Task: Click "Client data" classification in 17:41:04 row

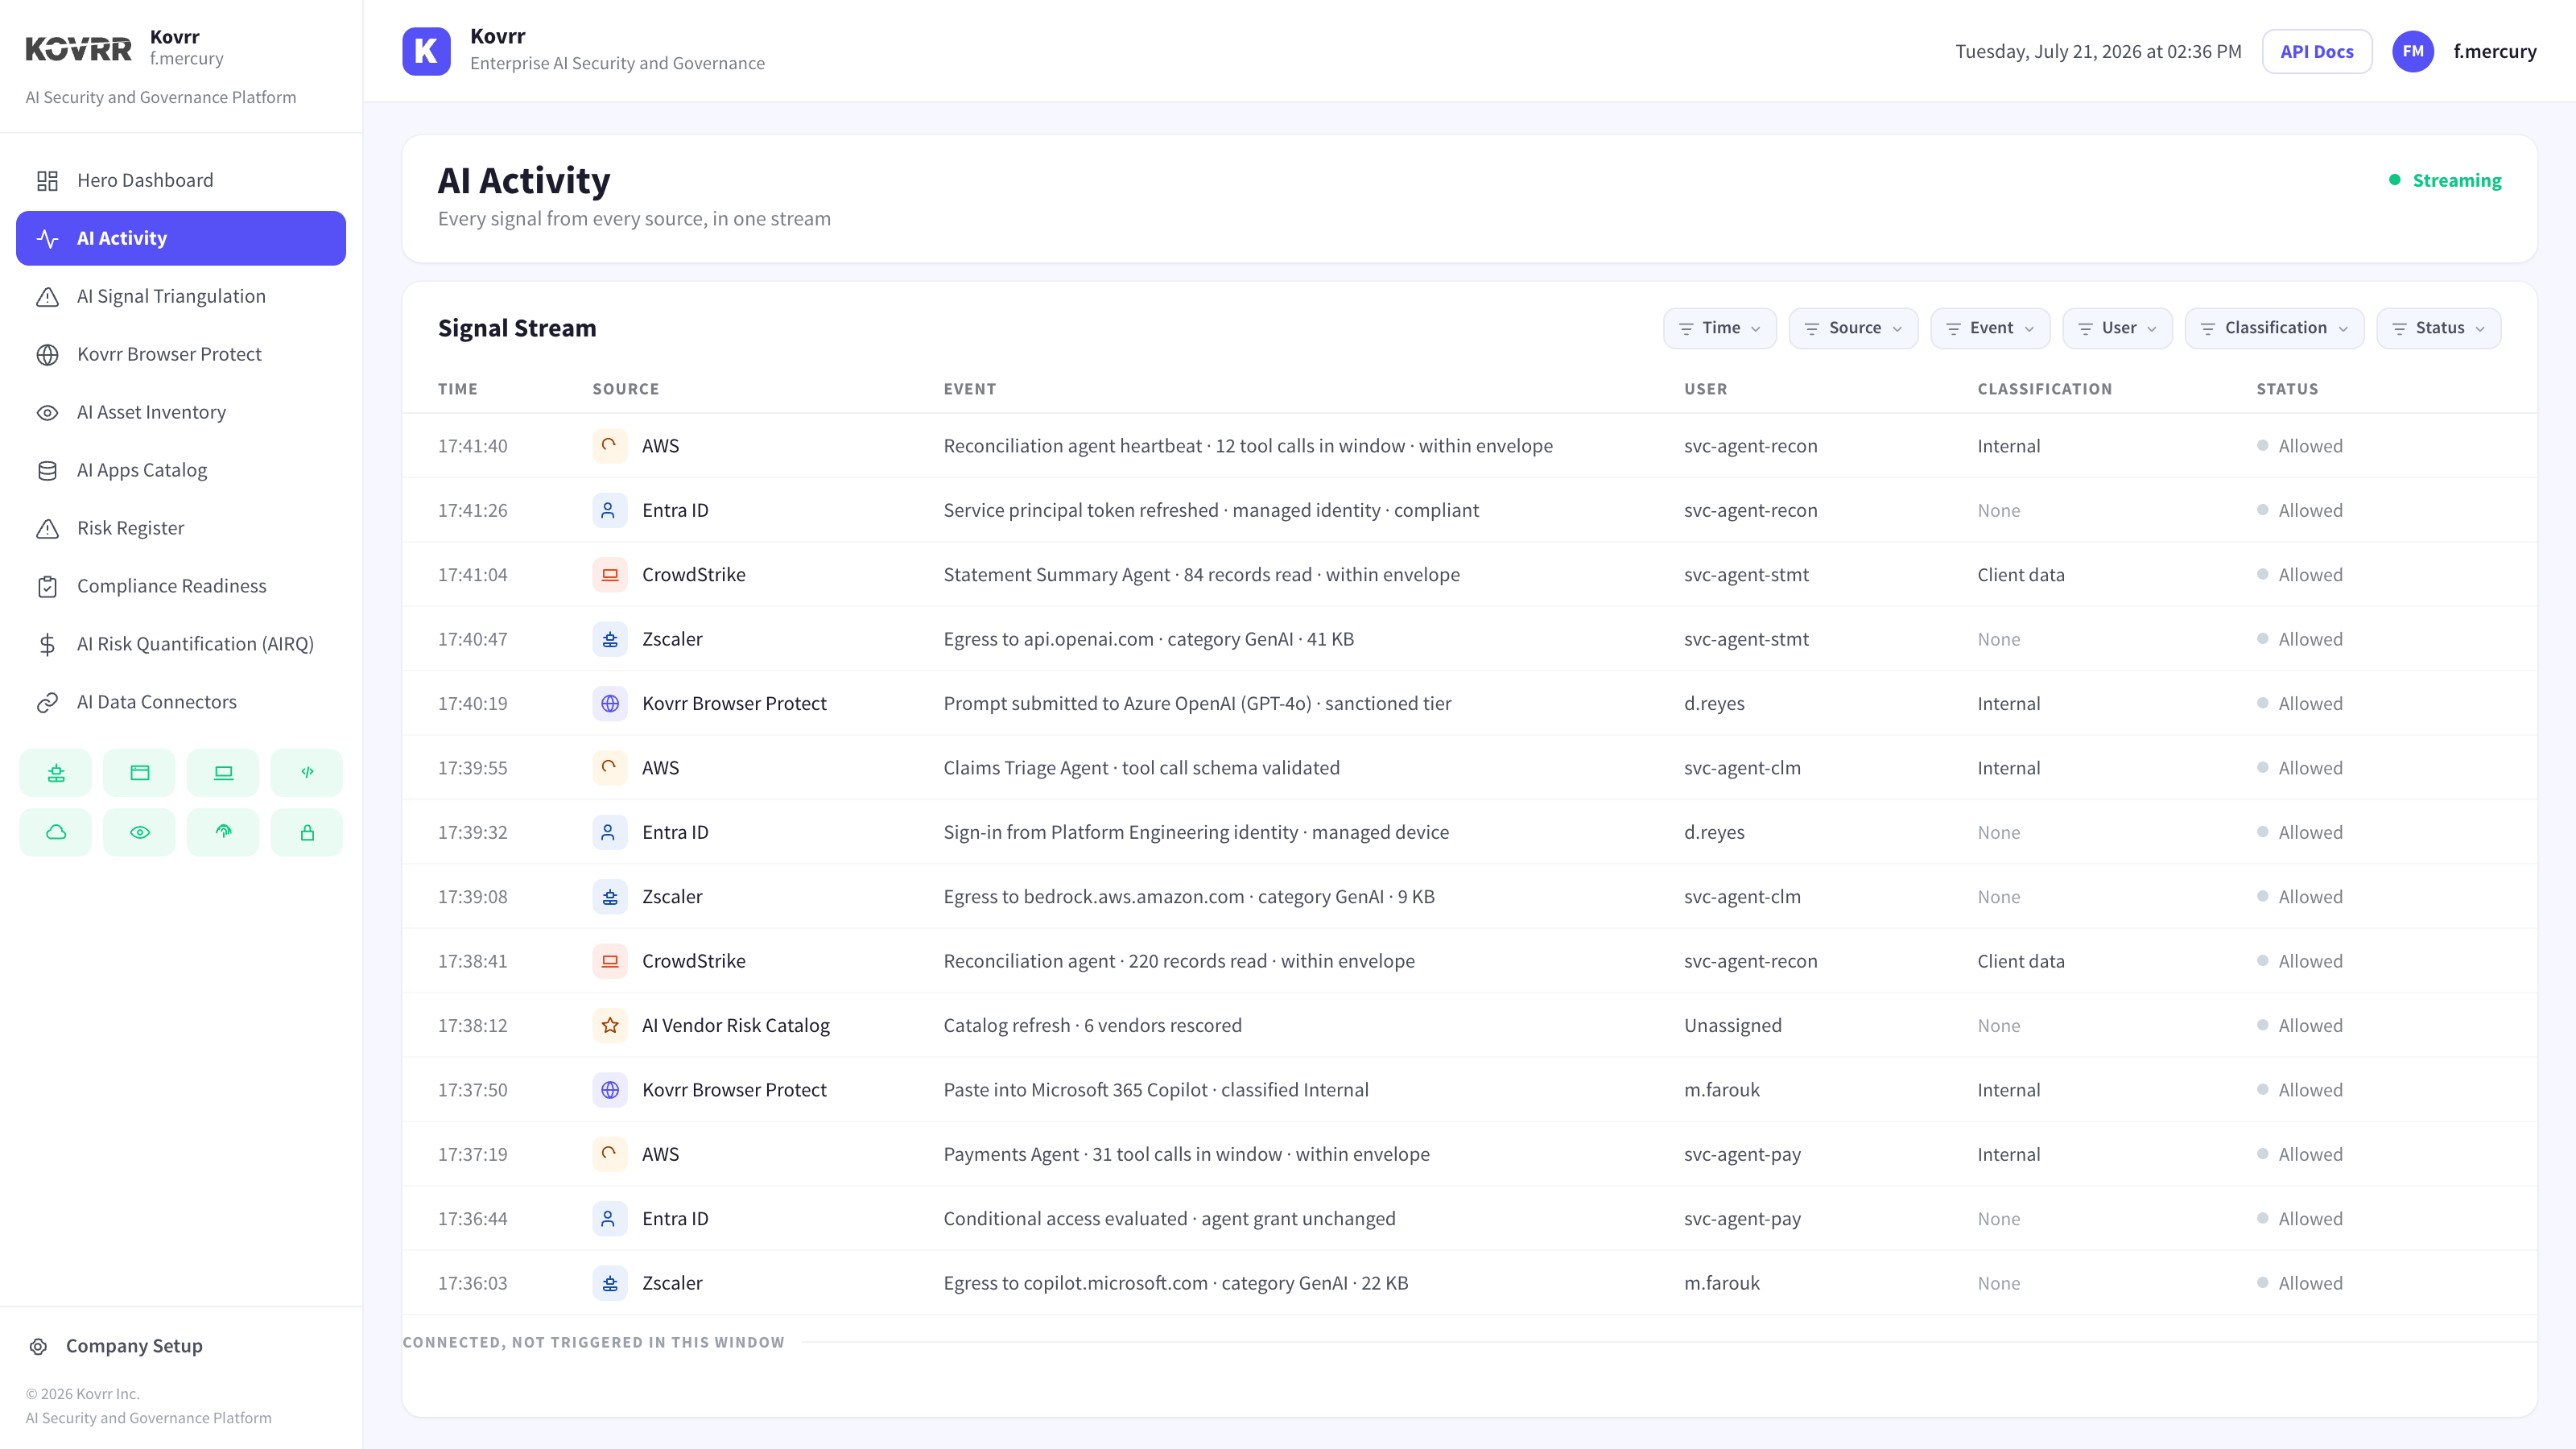Action: 2020,574
